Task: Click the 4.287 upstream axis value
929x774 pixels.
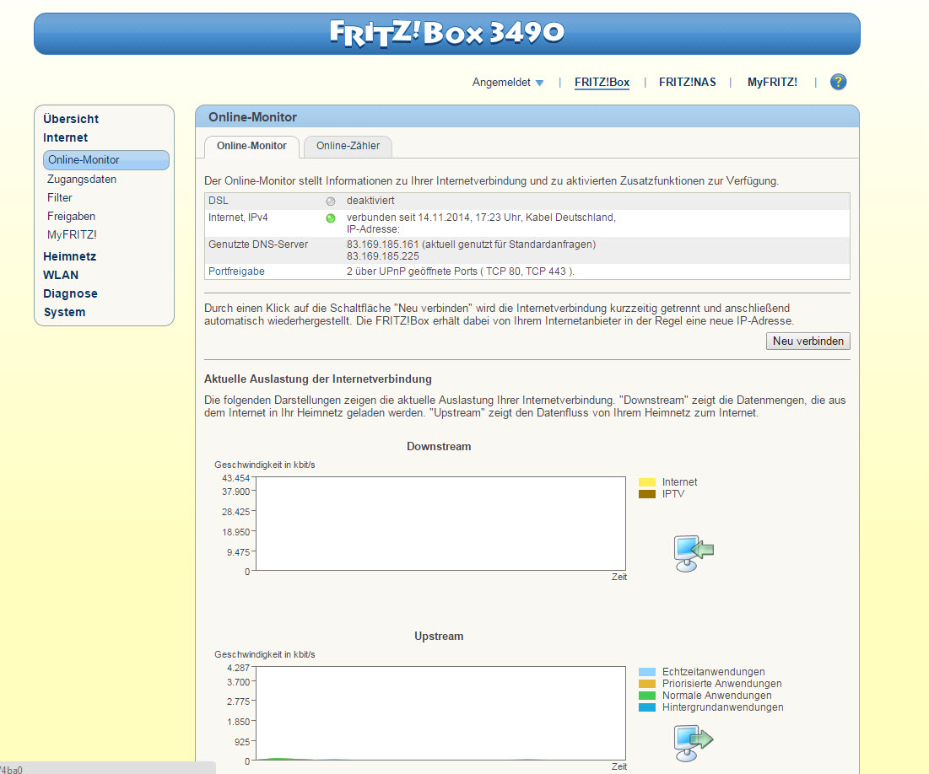Action: 238,668
